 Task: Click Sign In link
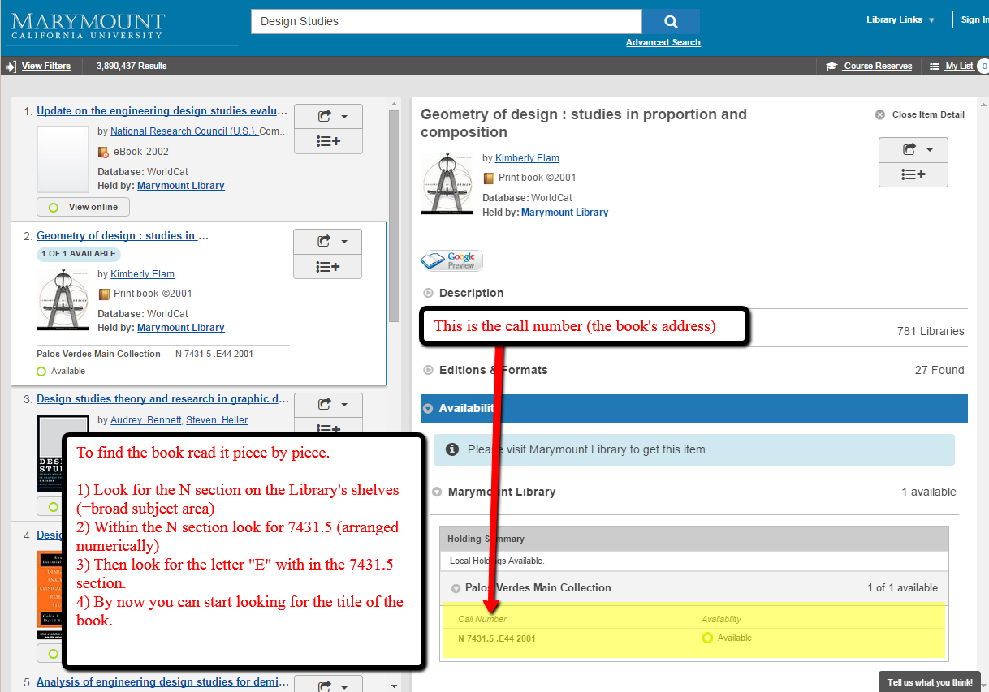click(x=974, y=20)
